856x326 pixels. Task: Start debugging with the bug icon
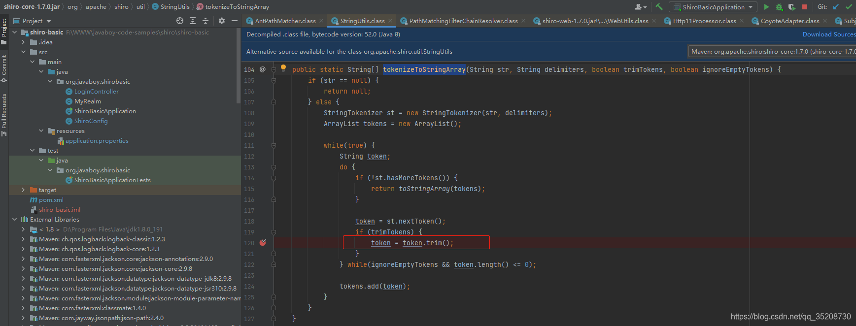pos(779,7)
